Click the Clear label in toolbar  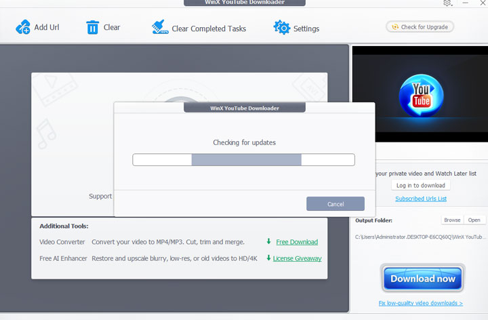coord(112,27)
